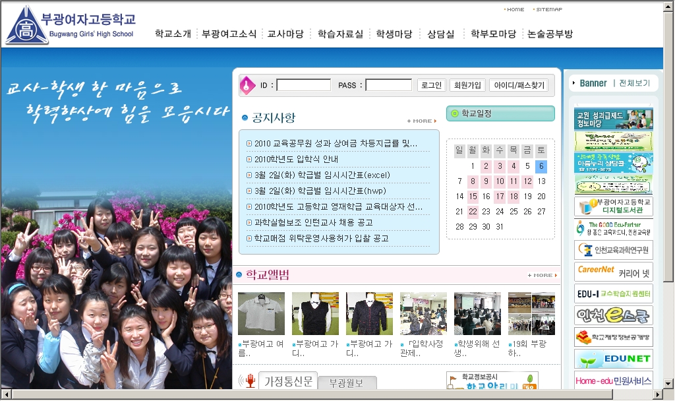This screenshot has width=675, height=401.
Task: Switch to the 부광월보 tab
Action: (x=347, y=382)
